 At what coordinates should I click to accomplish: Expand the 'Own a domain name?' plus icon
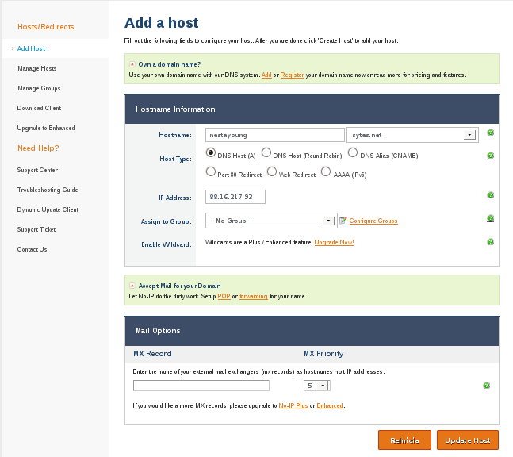pyautogui.click(x=132, y=63)
